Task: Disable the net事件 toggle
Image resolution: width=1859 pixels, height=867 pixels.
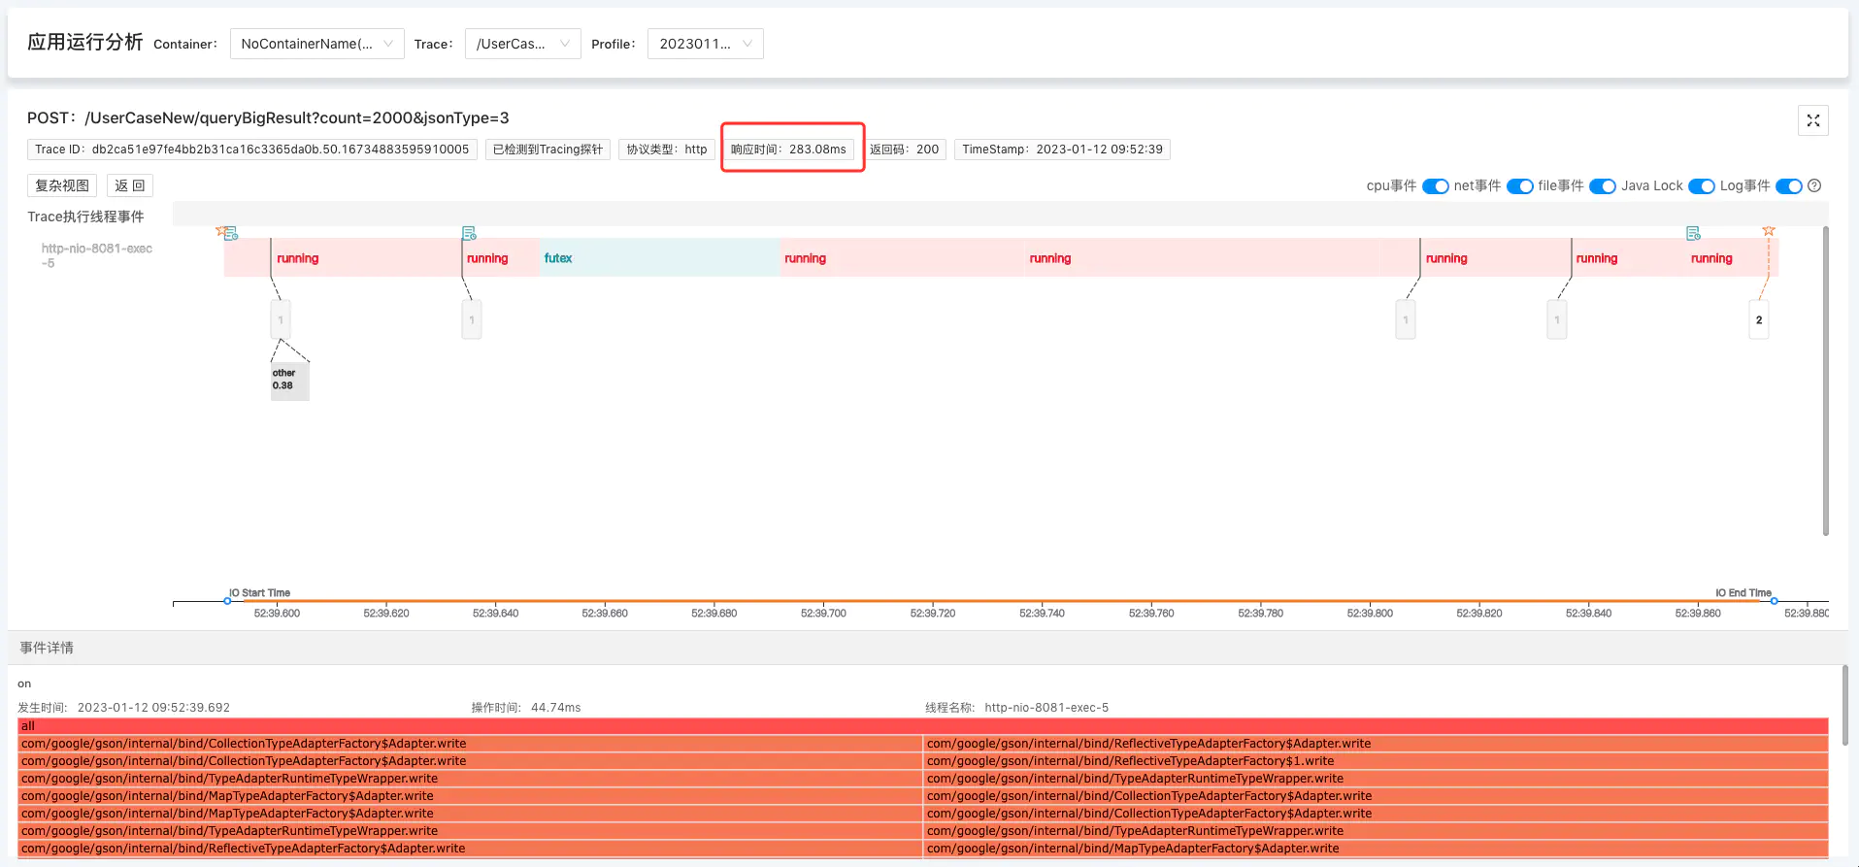Action: (1519, 186)
